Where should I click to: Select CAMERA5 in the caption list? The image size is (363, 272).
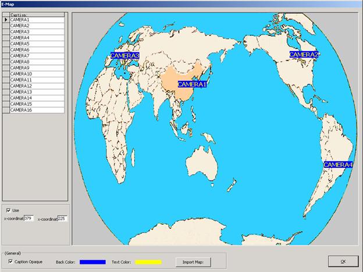pyautogui.click(x=37, y=44)
